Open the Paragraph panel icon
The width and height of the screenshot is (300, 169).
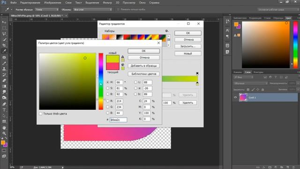[227, 36]
